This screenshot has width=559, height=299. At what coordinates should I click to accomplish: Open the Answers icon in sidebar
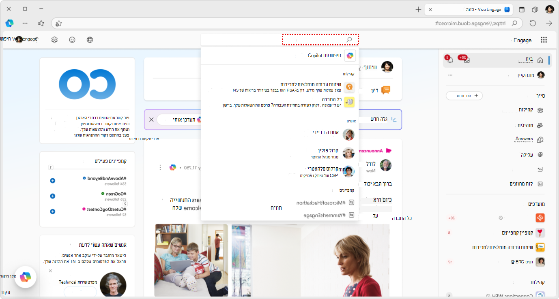tap(540, 140)
